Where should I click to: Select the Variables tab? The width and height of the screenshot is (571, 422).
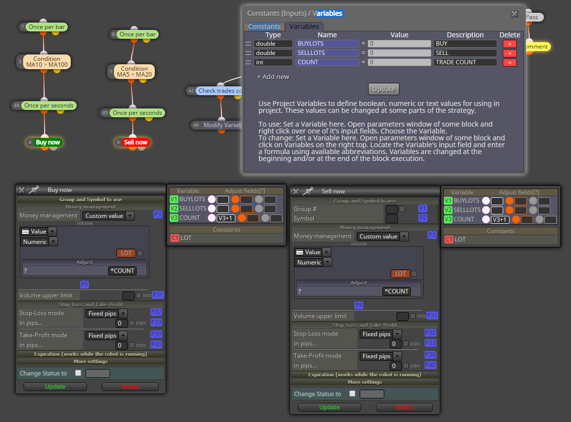click(x=304, y=26)
